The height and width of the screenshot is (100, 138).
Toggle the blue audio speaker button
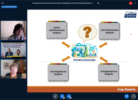pos(62,96)
